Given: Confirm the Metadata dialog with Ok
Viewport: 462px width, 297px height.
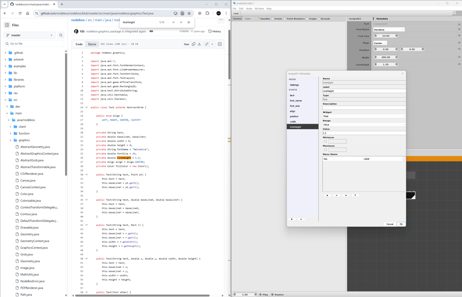Looking at the screenshot, I should pos(401,224).
